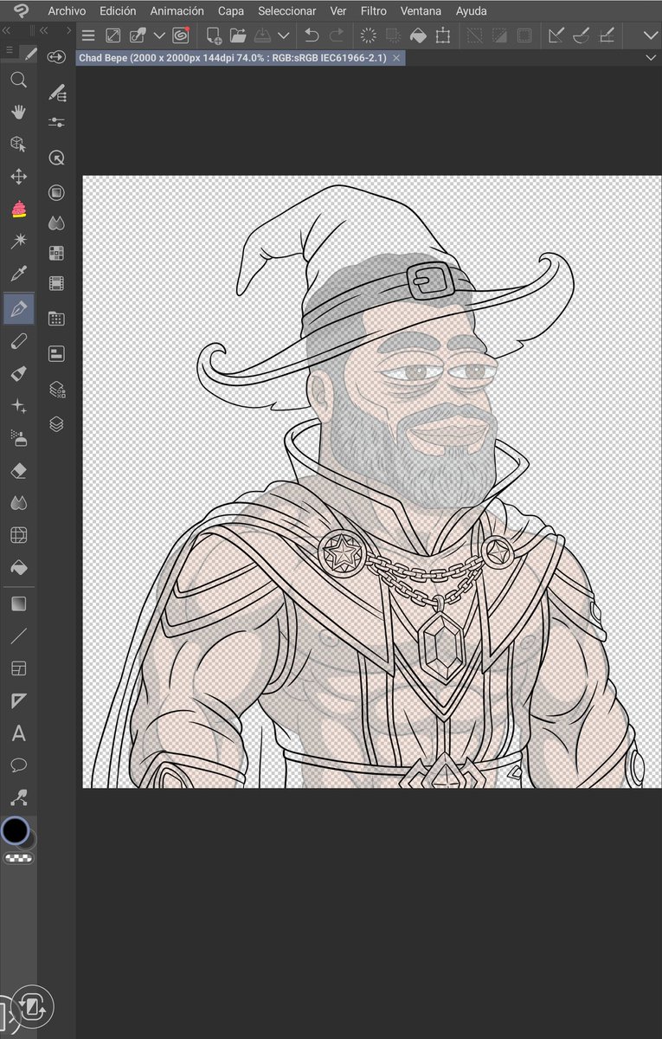662x1039 pixels.
Task: Click the Undo arrow in command bar
Action: point(312,35)
